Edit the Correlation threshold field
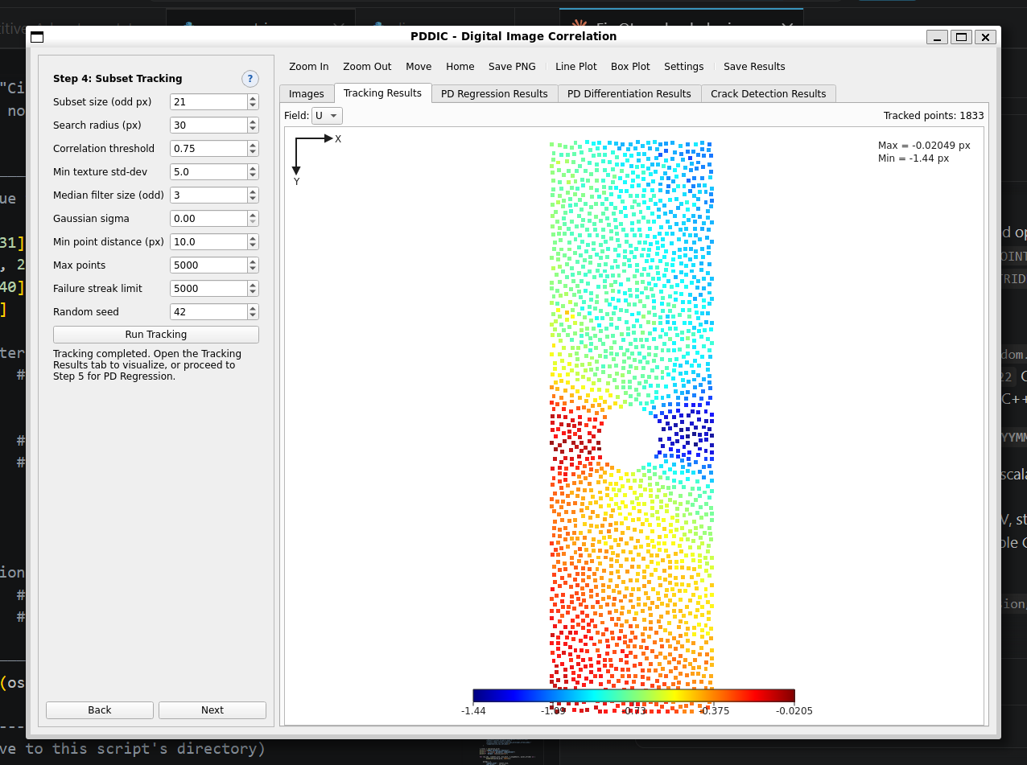 pos(208,149)
